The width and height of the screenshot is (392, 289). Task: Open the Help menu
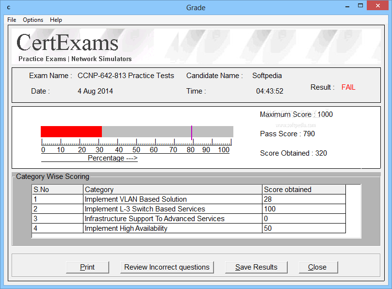56,20
